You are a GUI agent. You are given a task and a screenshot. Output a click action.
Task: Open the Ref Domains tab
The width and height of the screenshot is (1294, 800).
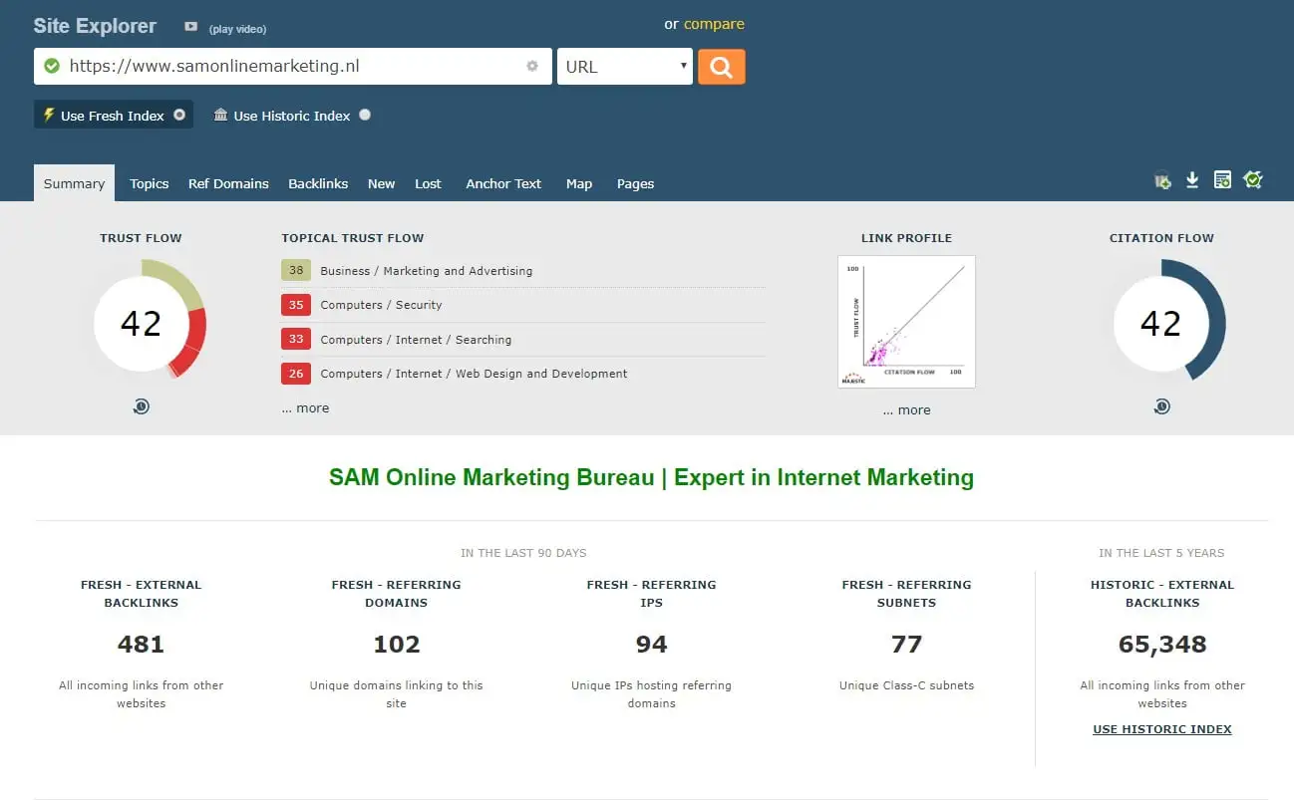coord(228,183)
